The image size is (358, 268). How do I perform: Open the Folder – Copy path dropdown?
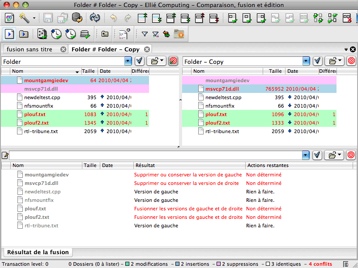pyautogui.click(x=306, y=61)
